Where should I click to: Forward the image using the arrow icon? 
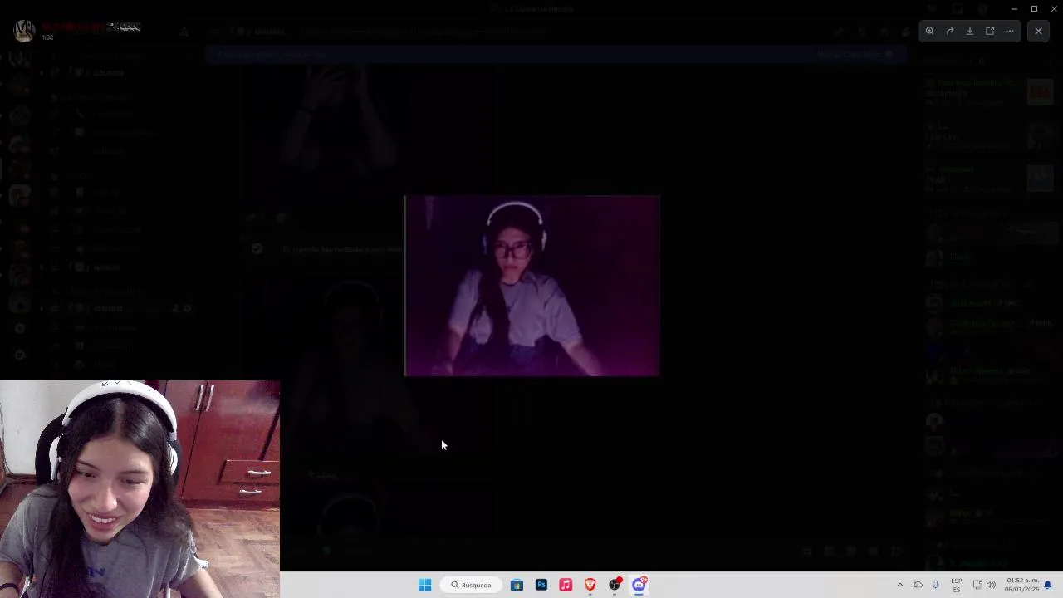(950, 31)
